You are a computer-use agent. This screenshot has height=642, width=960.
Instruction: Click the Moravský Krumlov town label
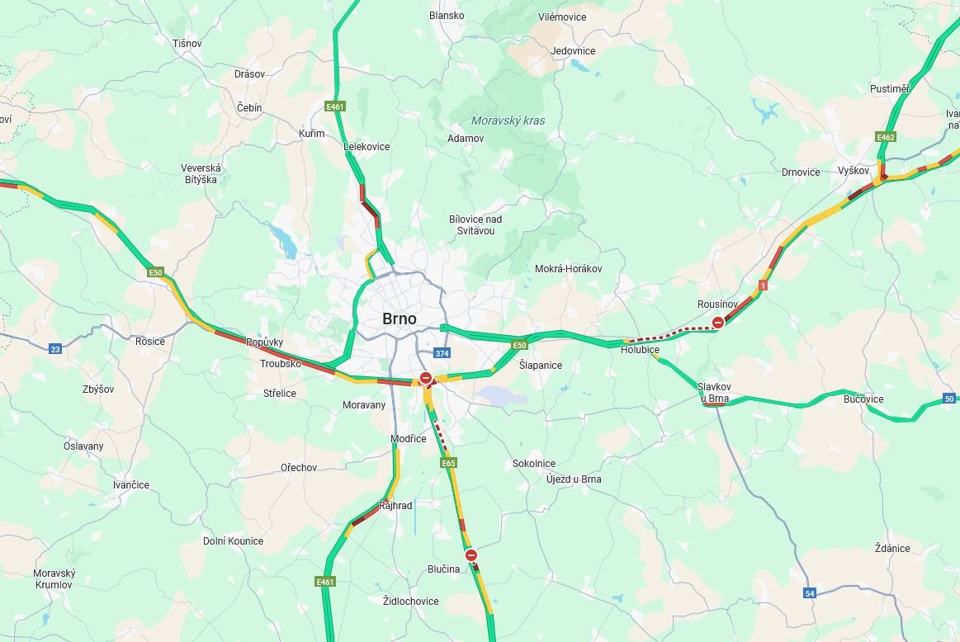54,579
